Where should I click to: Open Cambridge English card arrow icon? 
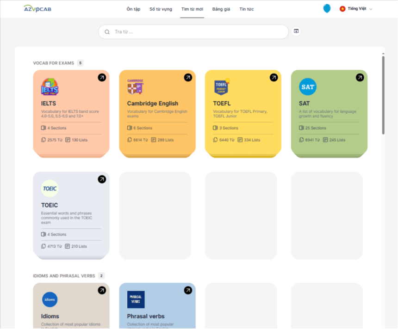coord(188,78)
